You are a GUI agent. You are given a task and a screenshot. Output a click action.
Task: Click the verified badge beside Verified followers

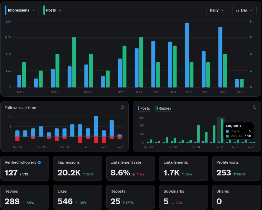(39, 162)
